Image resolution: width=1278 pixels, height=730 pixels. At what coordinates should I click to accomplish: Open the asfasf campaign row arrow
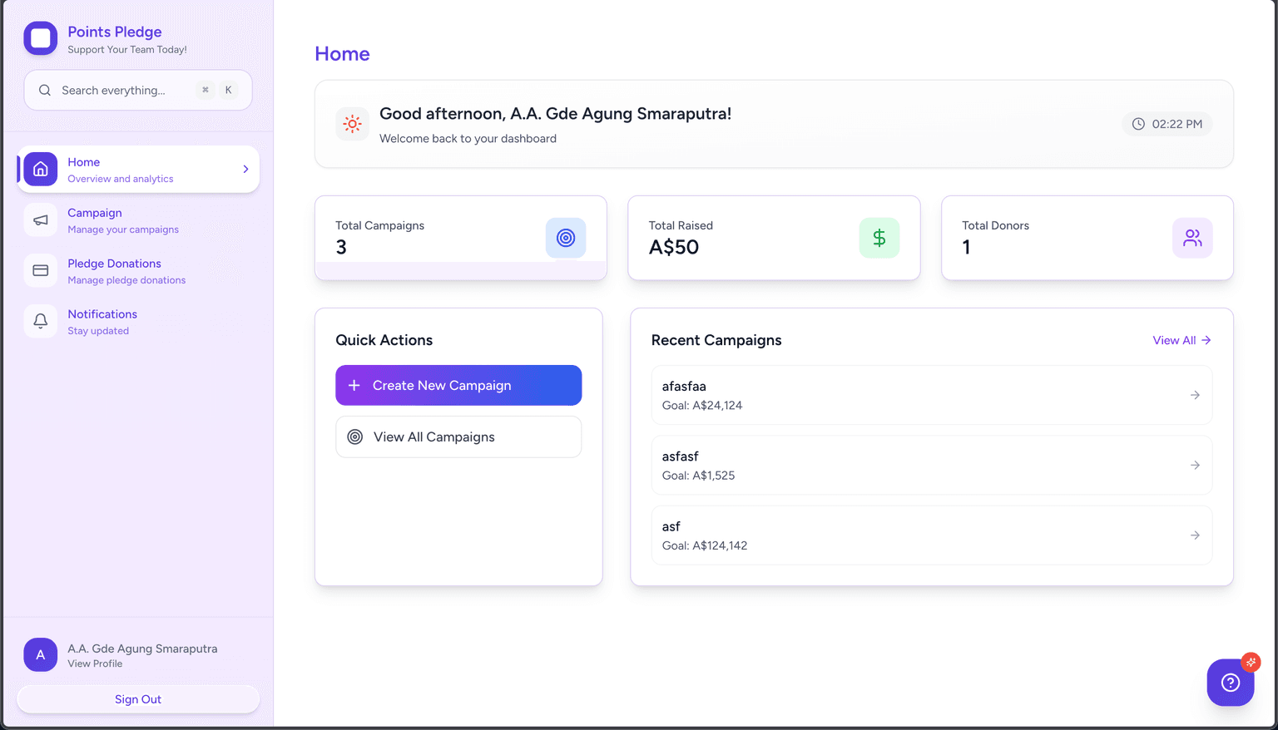pyautogui.click(x=1195, y=466)
